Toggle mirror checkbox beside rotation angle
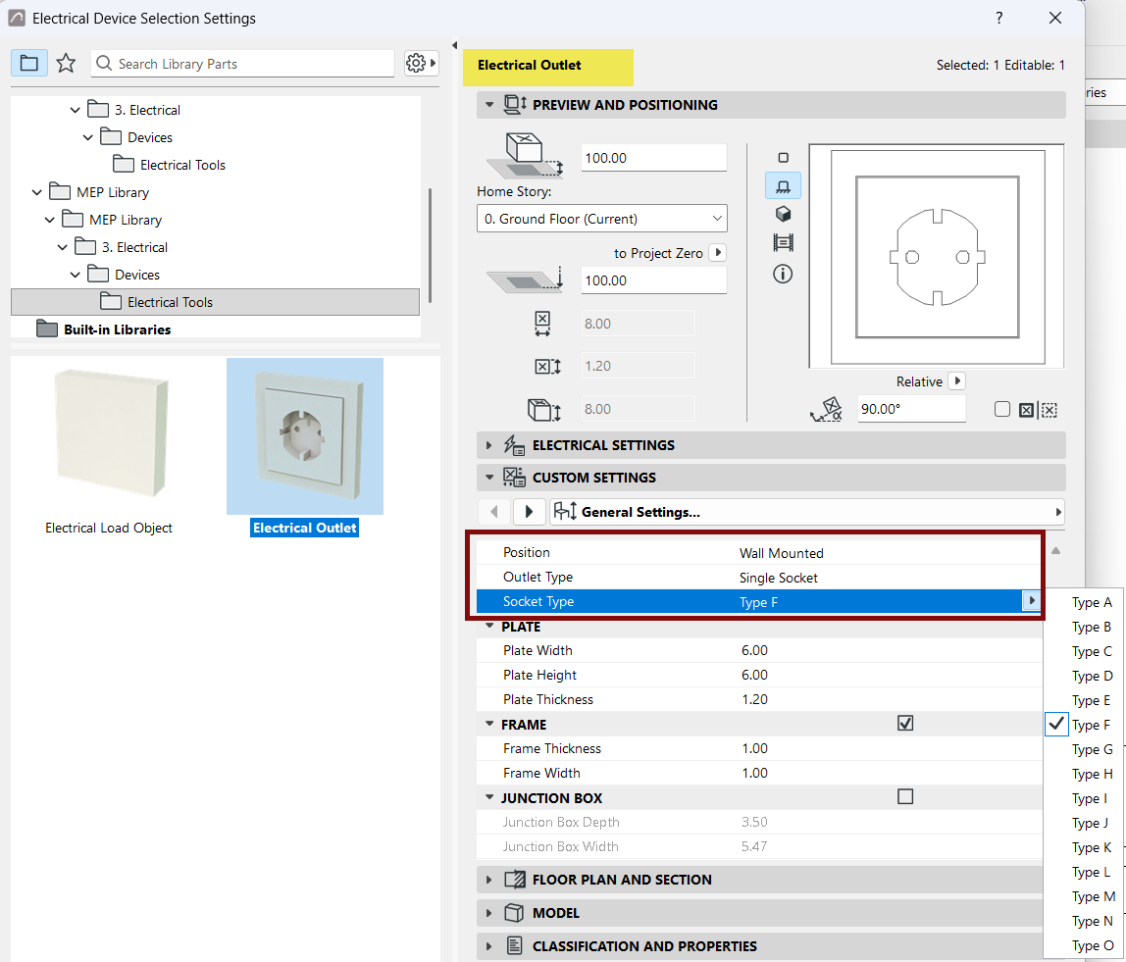 pyautogui.click(x=1002, y=409)
